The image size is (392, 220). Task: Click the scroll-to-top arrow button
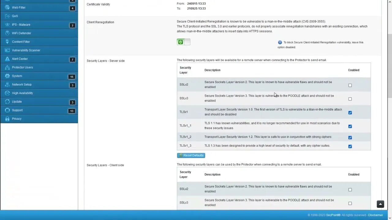coord(380,204)
